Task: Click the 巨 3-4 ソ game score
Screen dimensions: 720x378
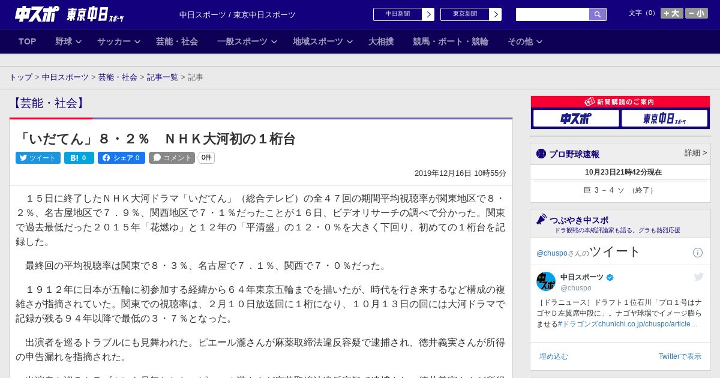Action: coord(620,190)
